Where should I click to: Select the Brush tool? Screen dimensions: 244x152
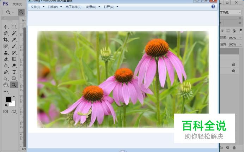coord(14,46)
